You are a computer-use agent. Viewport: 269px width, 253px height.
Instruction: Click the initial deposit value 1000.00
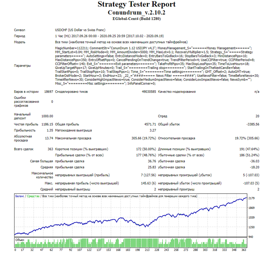[47, 116]
